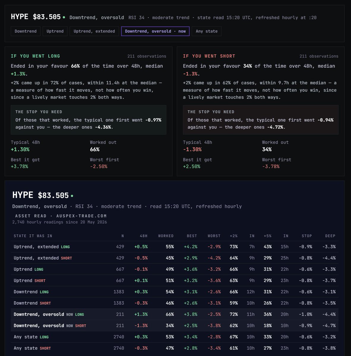Viewport: 351px width, 356px height.
Task: Click the "Uptrend LONG" table row label
Action: tap(29, 269)
